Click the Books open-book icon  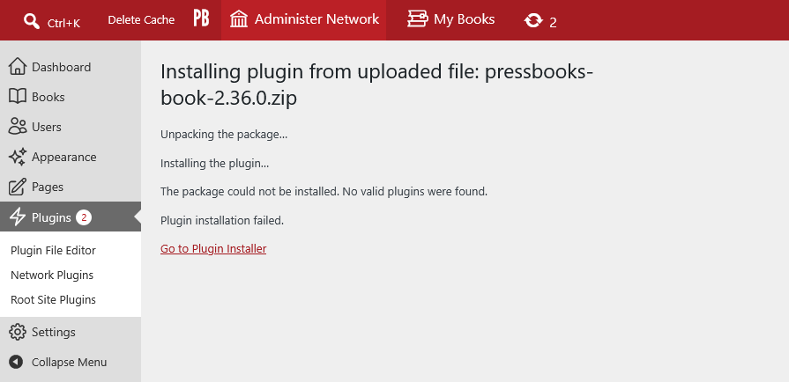(x=17, y=97)
